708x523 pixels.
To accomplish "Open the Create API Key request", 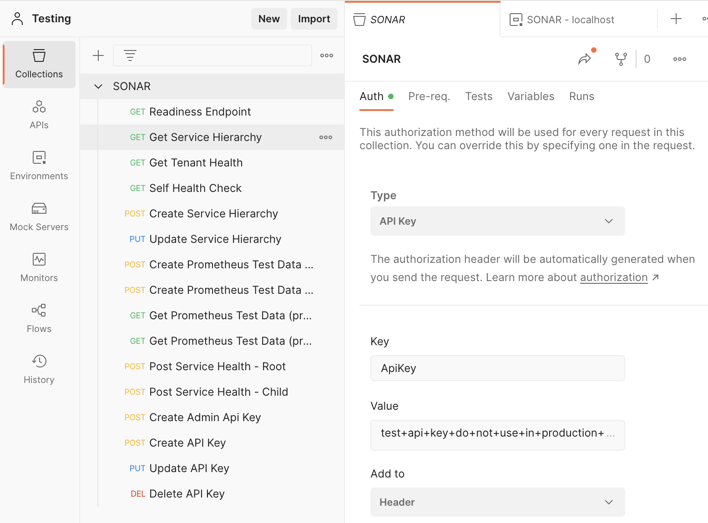I will pyautogui.click(x=212, y=443).
